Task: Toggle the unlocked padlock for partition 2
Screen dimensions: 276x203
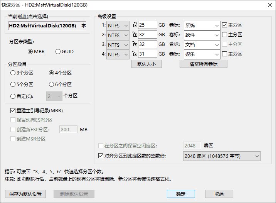Action: (x=135, y=34)
